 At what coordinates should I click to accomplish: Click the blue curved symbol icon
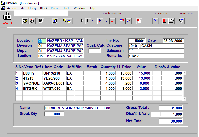tap(156, 21)
